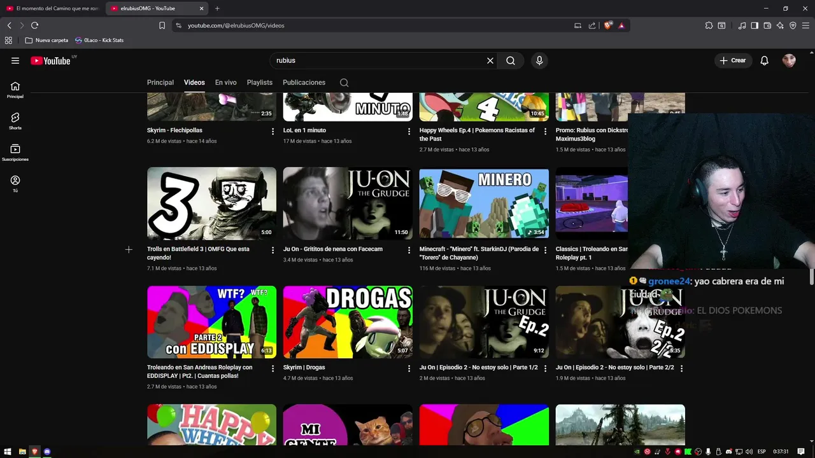Screen dimensions: 815x458
Task: Open the Playlists tab
Action: pos(260,83)
